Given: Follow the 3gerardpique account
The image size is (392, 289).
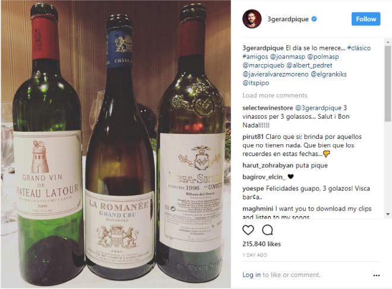Looking at the screenshot, I should pos(366,19).
